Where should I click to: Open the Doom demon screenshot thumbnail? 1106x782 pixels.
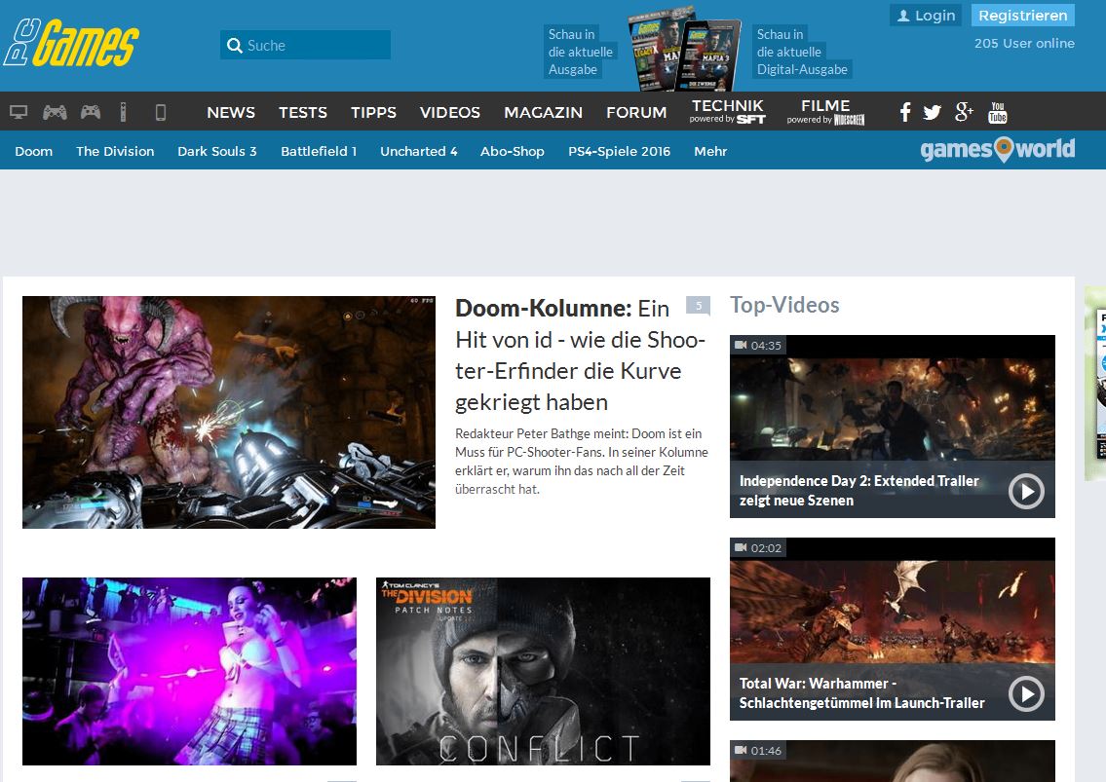[x=229, y=412]
